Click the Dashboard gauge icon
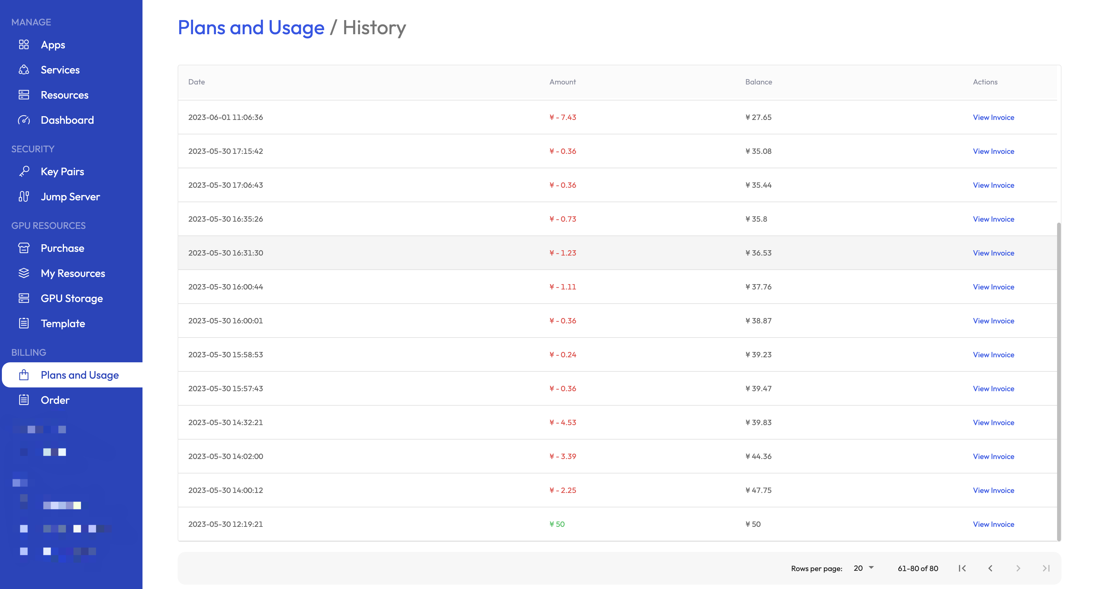The width and height of the screenshot is (1096, 589). 24,120
